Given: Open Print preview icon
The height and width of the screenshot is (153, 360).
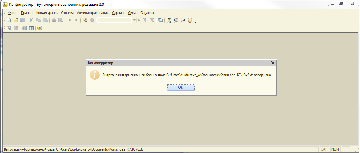Looking at the screenshot, I should [61, 20].
